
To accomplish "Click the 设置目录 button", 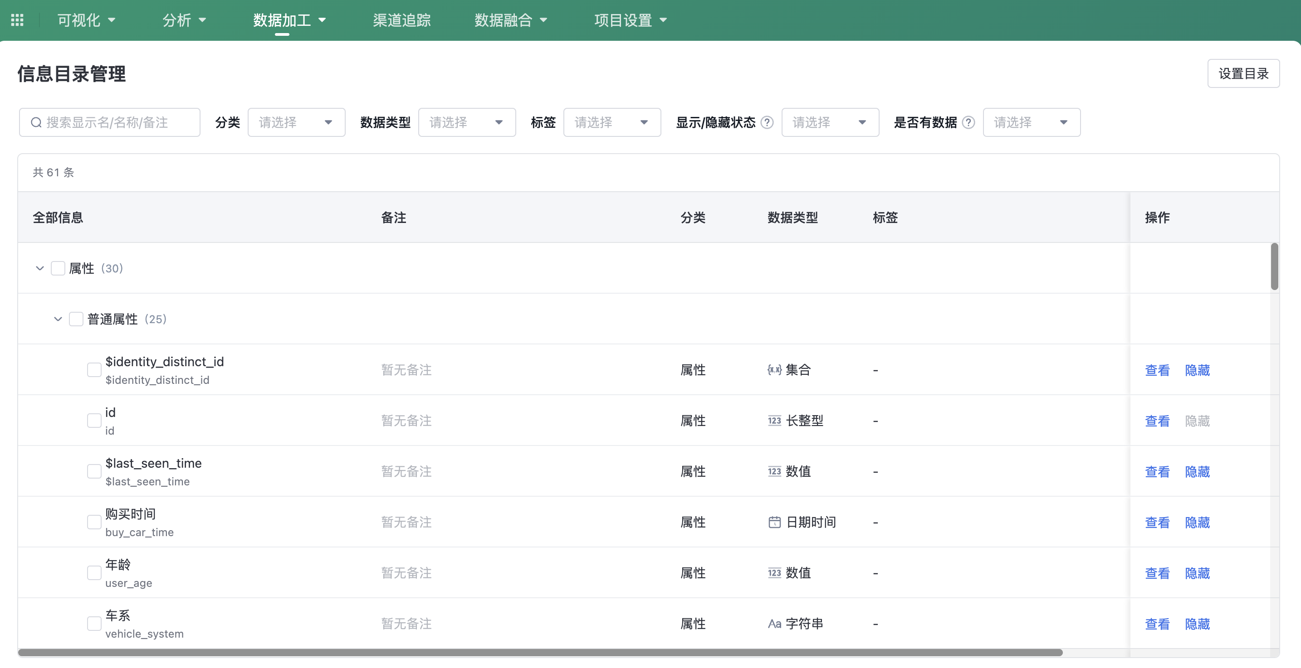I will [1243, 74].
